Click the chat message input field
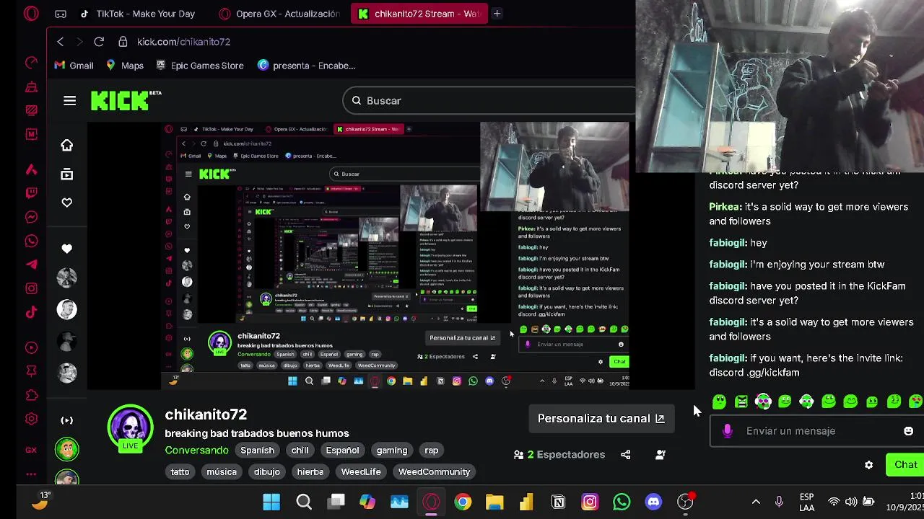Viewport: 924px width, 519px height. tap(817, 431)
